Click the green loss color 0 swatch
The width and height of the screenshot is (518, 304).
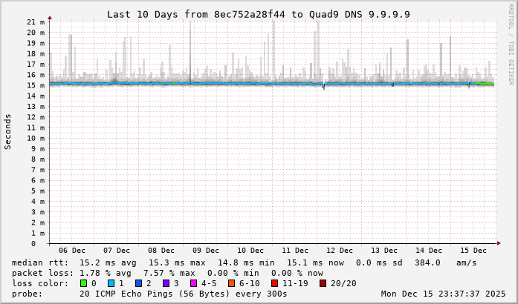[x=83, y=283]
